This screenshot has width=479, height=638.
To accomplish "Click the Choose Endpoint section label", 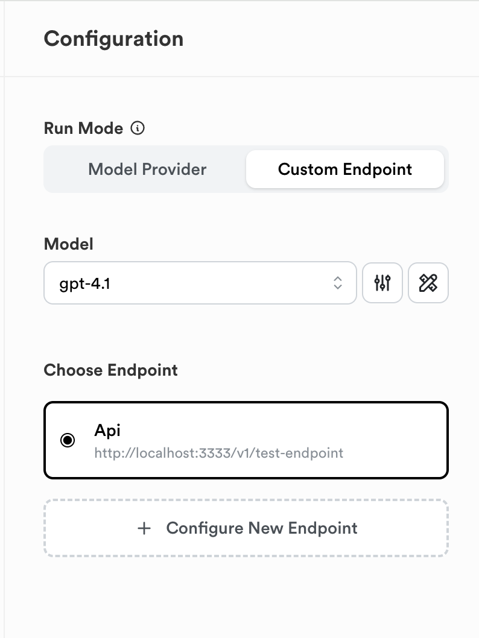I will tap(110, 370).
